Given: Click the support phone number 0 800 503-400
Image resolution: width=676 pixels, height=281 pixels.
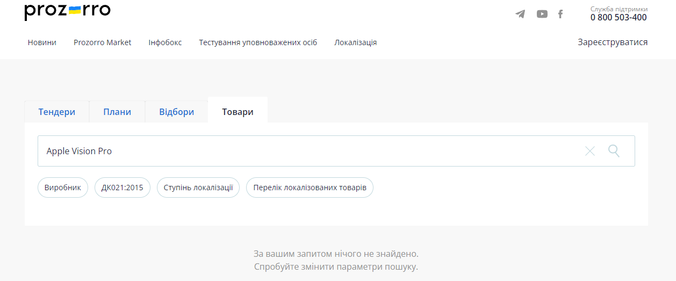Looking at the screenshot, I should pos(619,17).
